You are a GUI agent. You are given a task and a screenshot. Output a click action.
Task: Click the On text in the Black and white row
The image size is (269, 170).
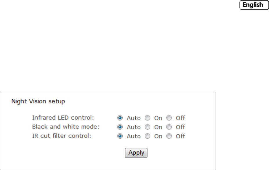(x=158, y=127)
